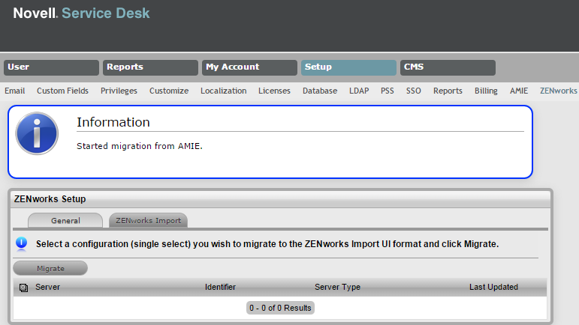Switch to the General tab in ZENworks Setup
Screen dimensions: 579x325
[65, 220]
